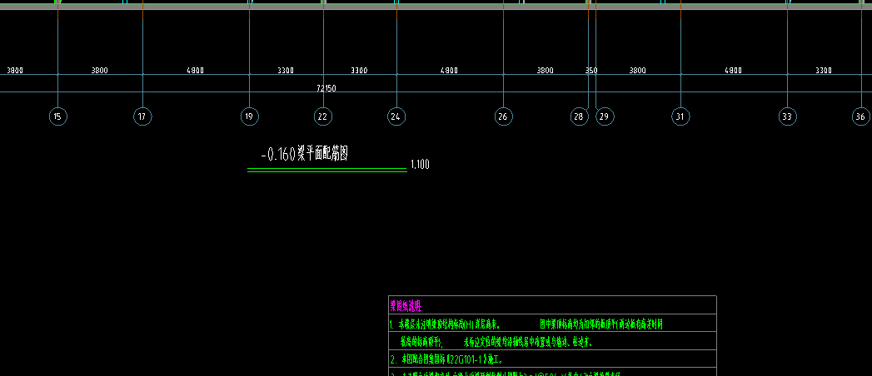Pick axis bubble 26
The image size is (872, 376).
point(503,116)
